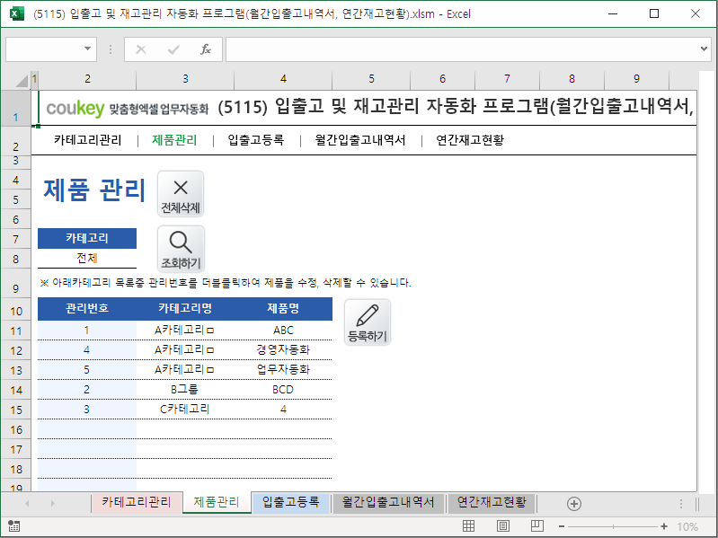This screenshot has height=538, width=718.
Task: Click zoom out minus button
Action: click(x=562, y=526)
